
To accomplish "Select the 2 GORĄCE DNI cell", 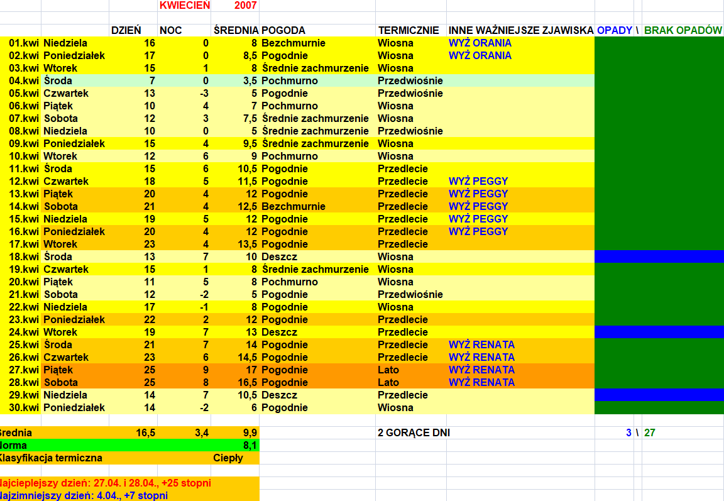I will pos(414,432).
